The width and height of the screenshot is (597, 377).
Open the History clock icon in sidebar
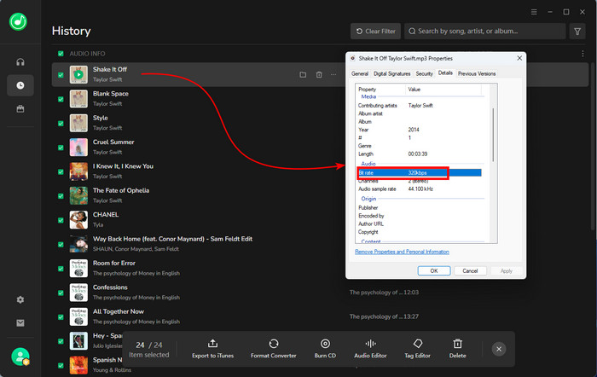point(20,85)
